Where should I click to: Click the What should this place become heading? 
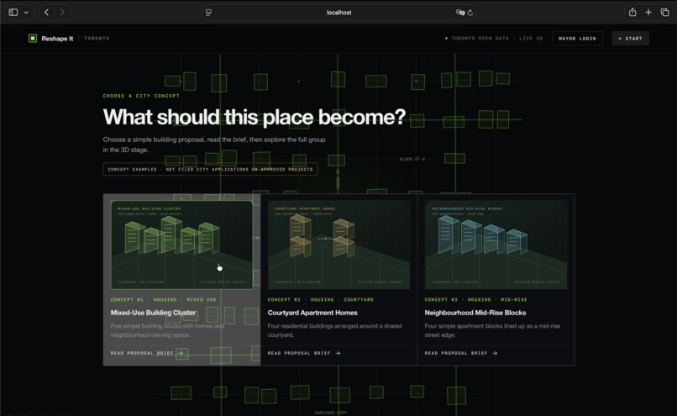pyautogui.click(x=255, y=117)
